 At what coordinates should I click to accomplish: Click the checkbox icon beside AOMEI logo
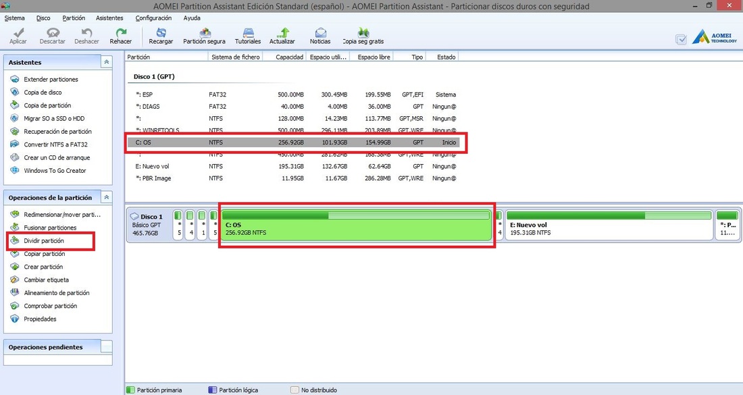[681, 40]
